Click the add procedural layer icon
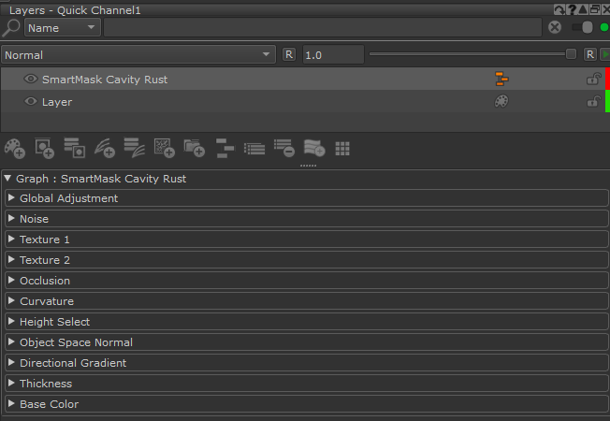This screenshot has height=421, width=610. [164, 148]
